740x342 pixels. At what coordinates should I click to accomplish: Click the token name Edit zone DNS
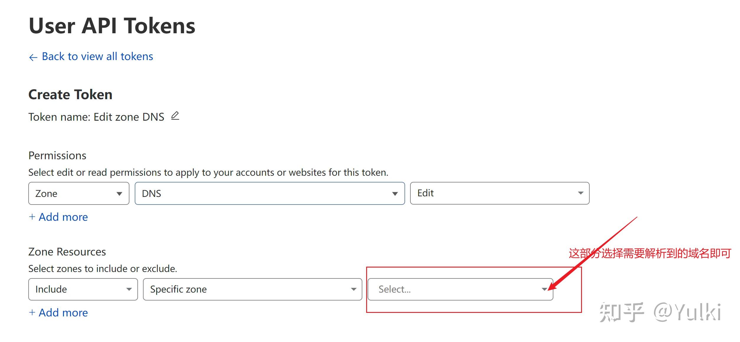(x=129, y=117)
